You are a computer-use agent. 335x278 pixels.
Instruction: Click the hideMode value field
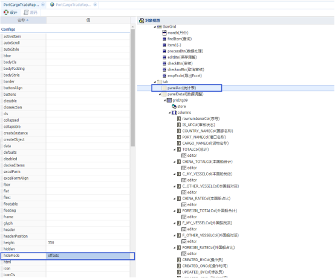pos(88,256)
